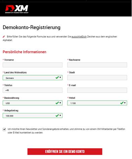Click the underlined ausschließlich text
The width and height of the screenshot is (132, 159).
[79, 37]
